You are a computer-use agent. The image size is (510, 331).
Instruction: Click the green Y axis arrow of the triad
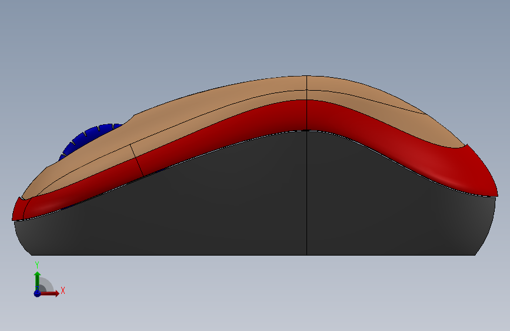37,280
